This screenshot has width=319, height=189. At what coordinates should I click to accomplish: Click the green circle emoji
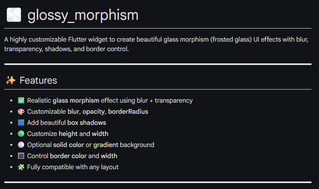[x=21, y=134]
